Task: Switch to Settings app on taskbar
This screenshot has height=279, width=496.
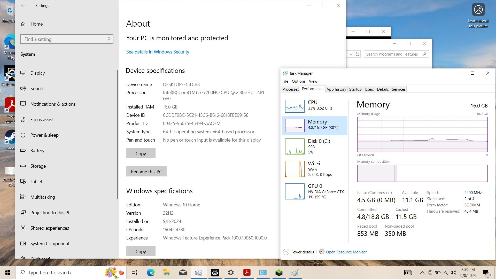Action: click(x=231, y=273)
